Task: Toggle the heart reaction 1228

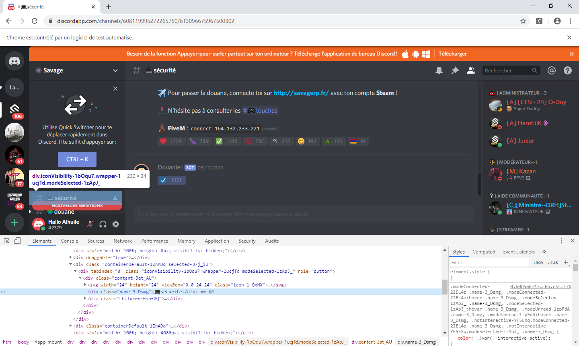Action: [172, 141]
